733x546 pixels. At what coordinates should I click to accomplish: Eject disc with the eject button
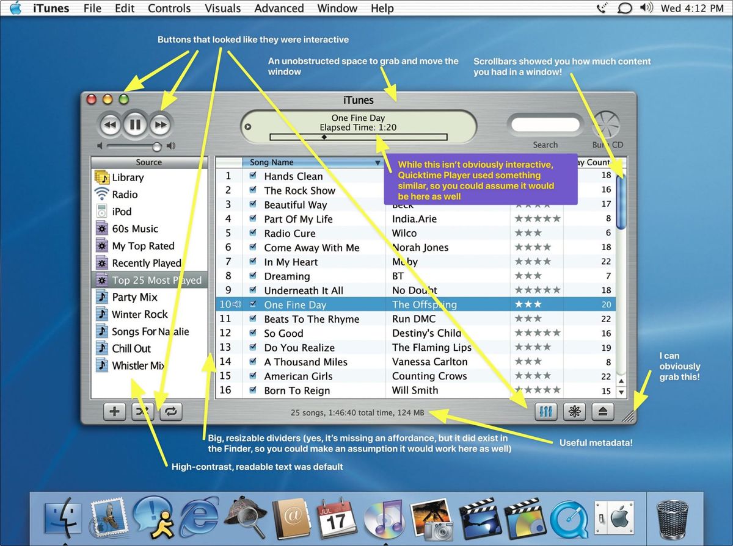(602, 411)
